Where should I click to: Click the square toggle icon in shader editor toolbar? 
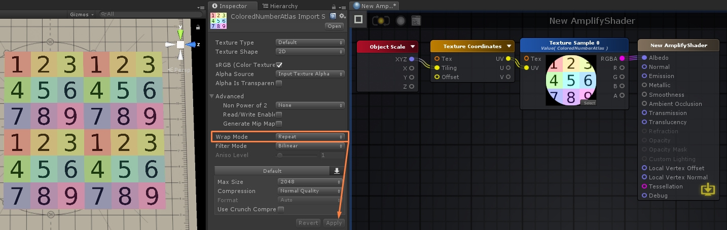(358, 20)
